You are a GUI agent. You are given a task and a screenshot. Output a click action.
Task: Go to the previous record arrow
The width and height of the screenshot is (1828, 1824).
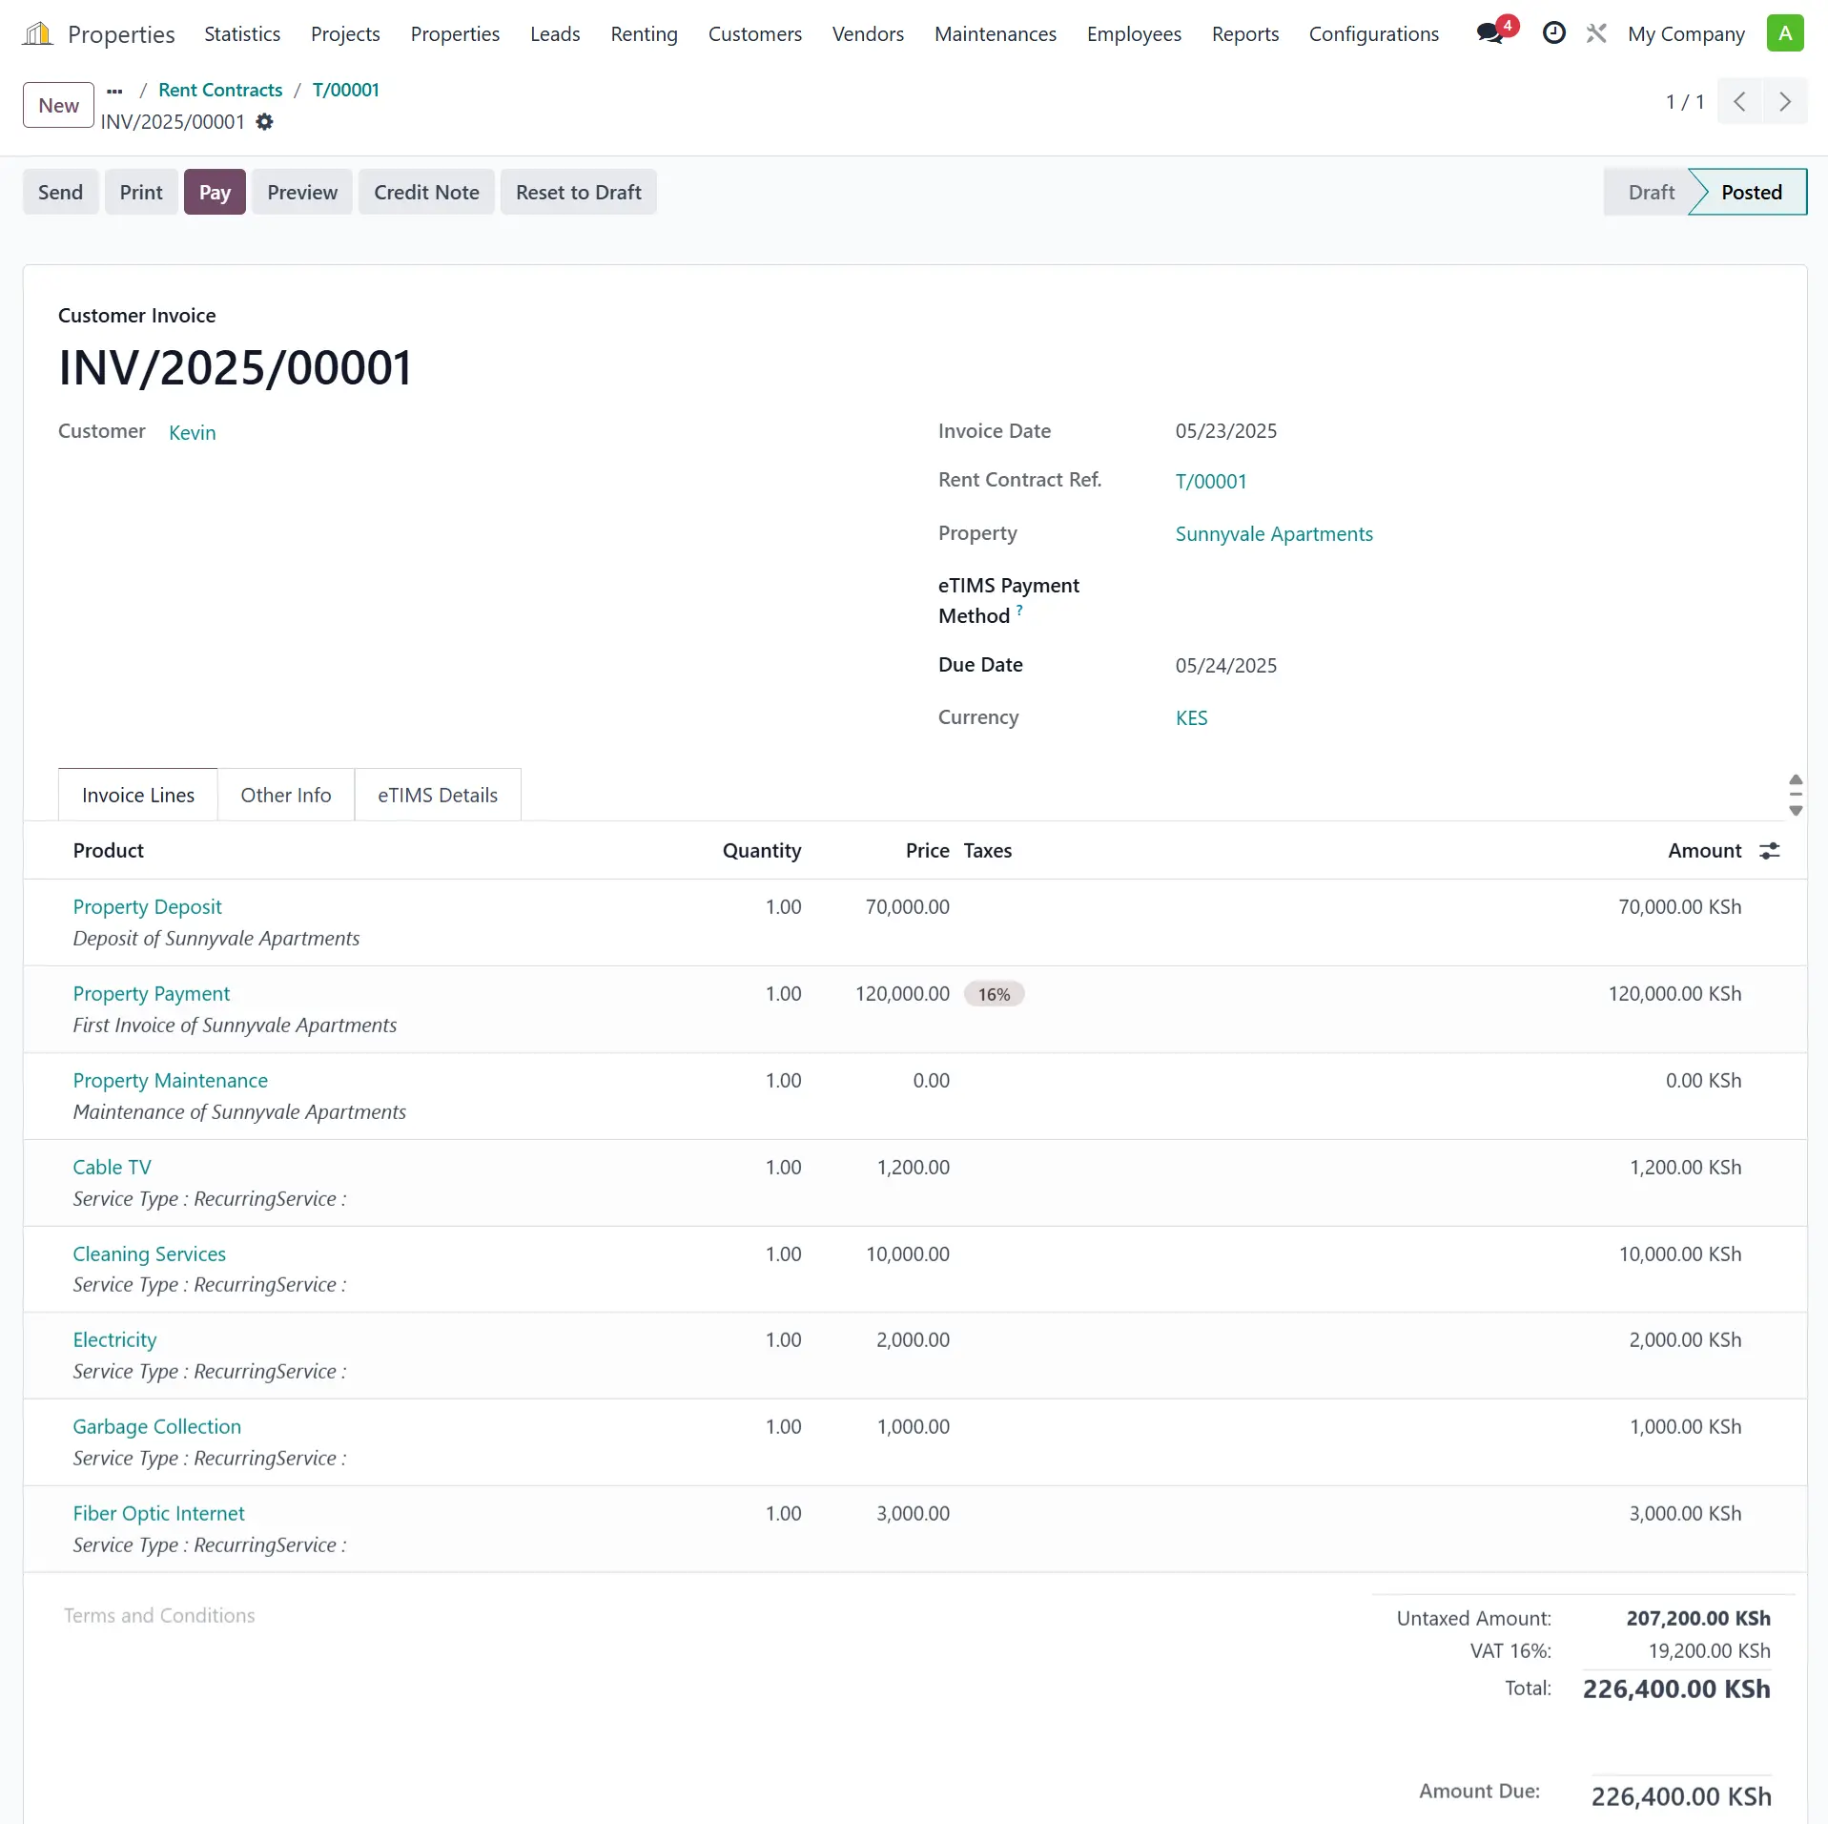(x=1739, y=102)
